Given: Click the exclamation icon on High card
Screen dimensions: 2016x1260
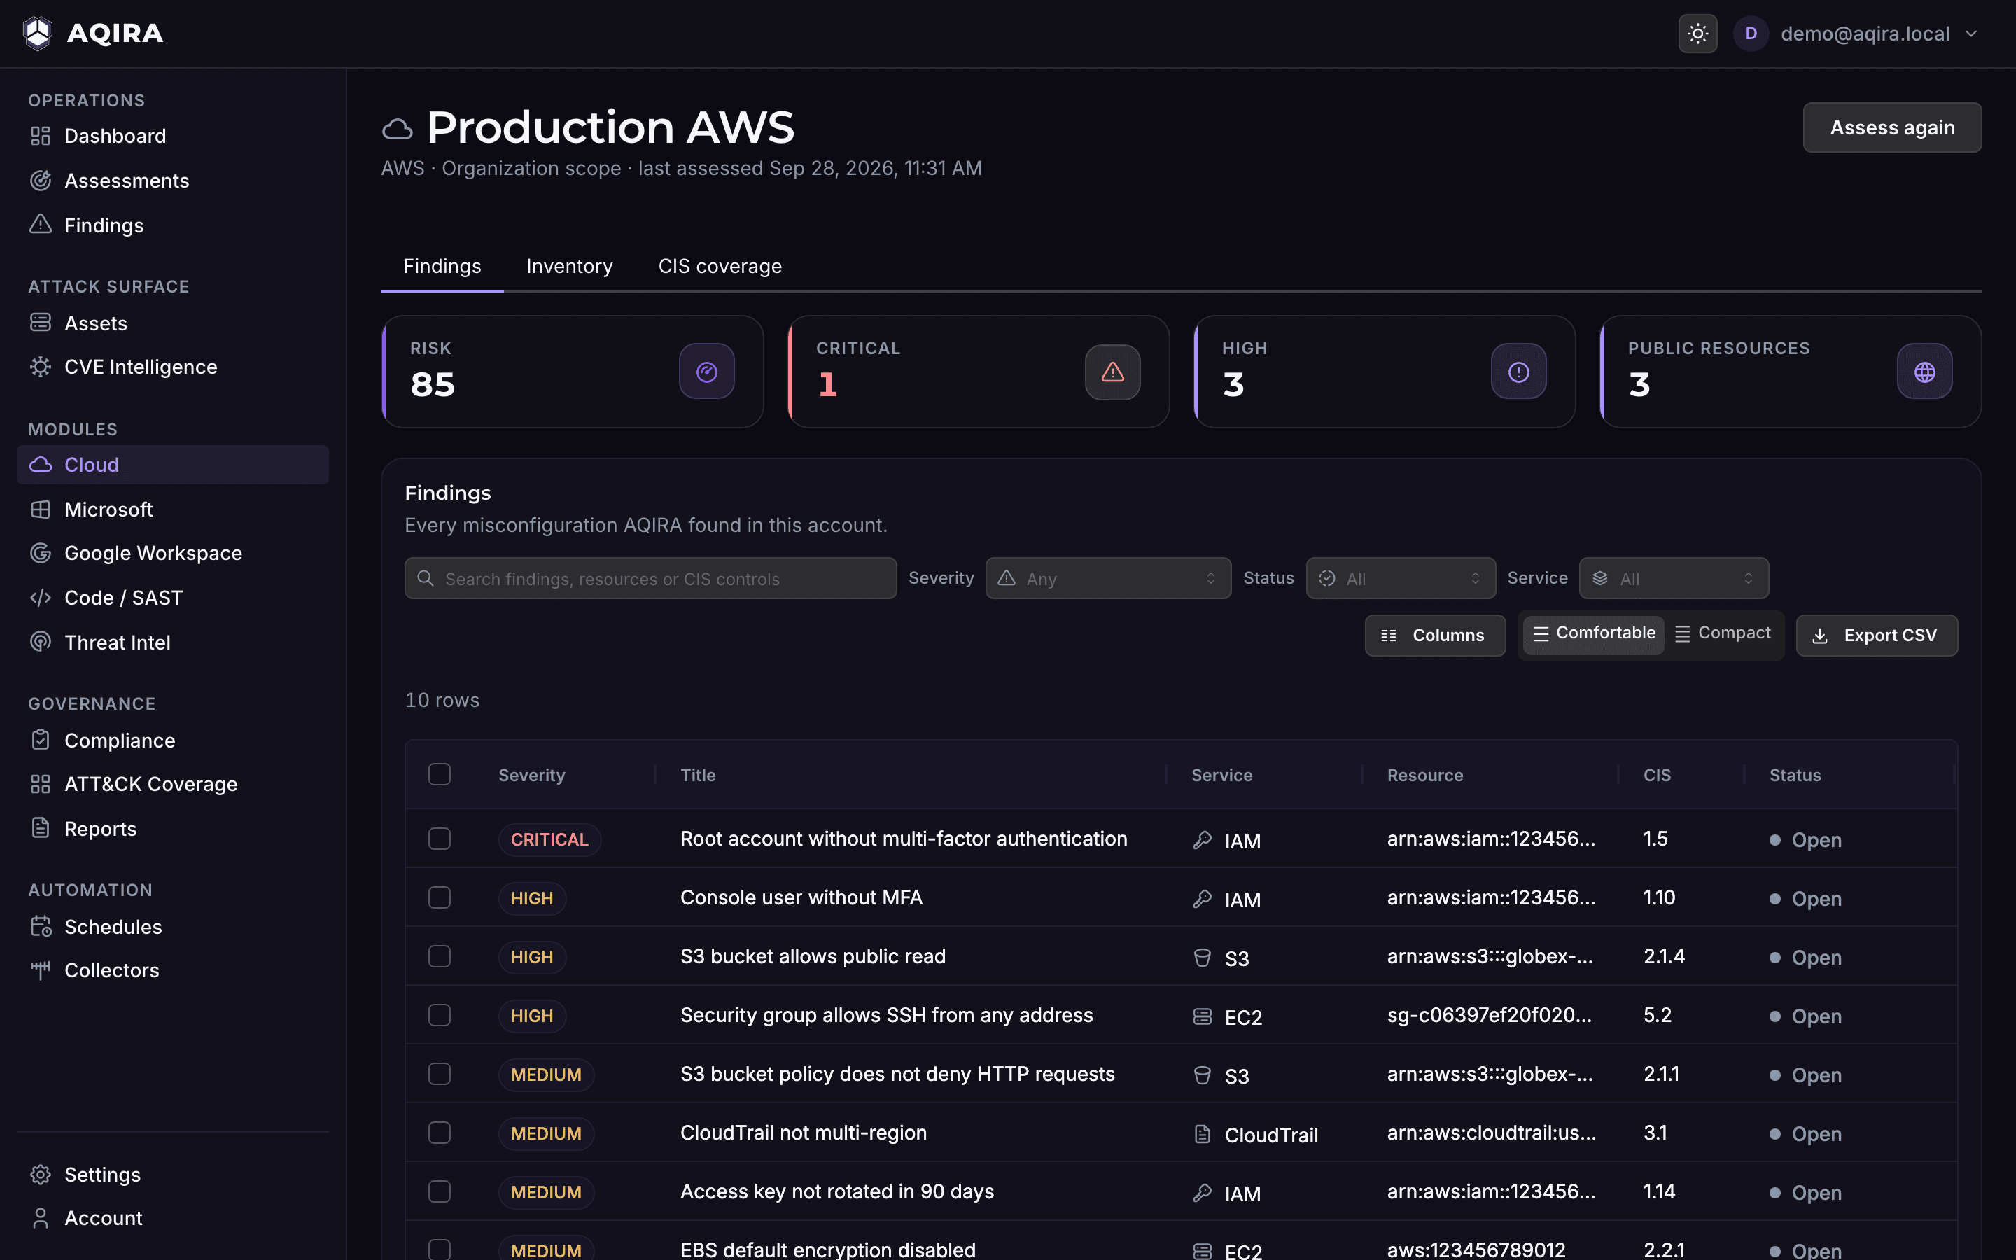Looking at the screenshot, I should coord(1519,372).
